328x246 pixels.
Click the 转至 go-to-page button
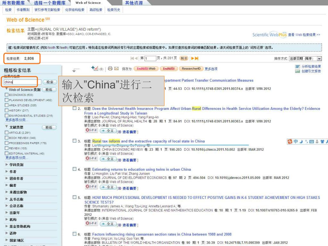click(184, 58)
